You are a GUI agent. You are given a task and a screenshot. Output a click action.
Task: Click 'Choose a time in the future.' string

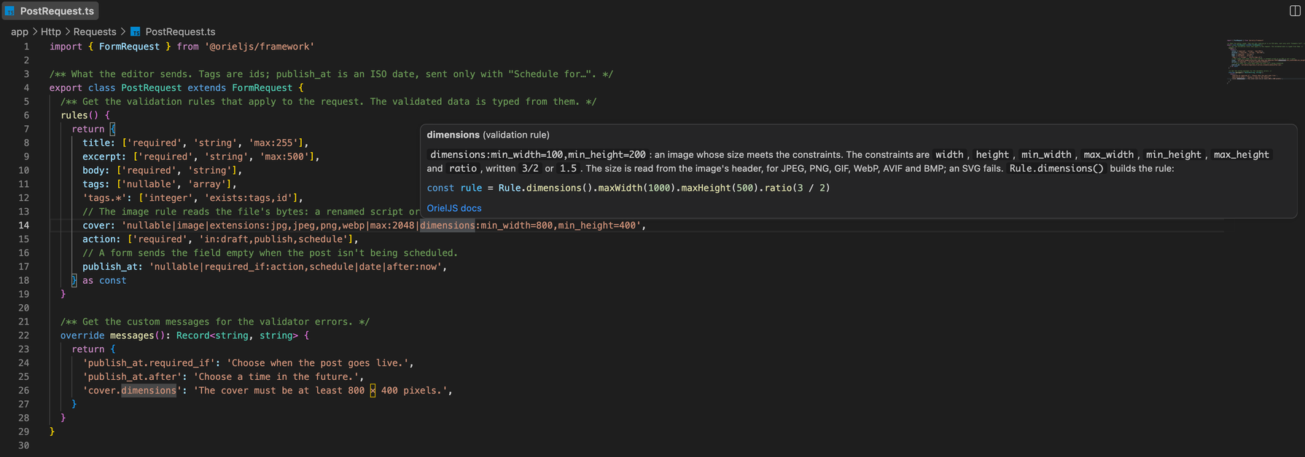(x=276, y=377)
